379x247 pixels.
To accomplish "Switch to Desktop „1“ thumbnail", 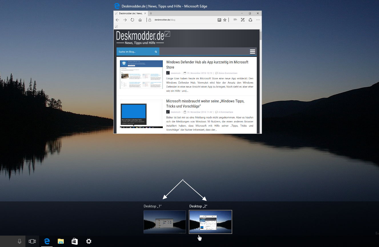I will click(165, 222).
